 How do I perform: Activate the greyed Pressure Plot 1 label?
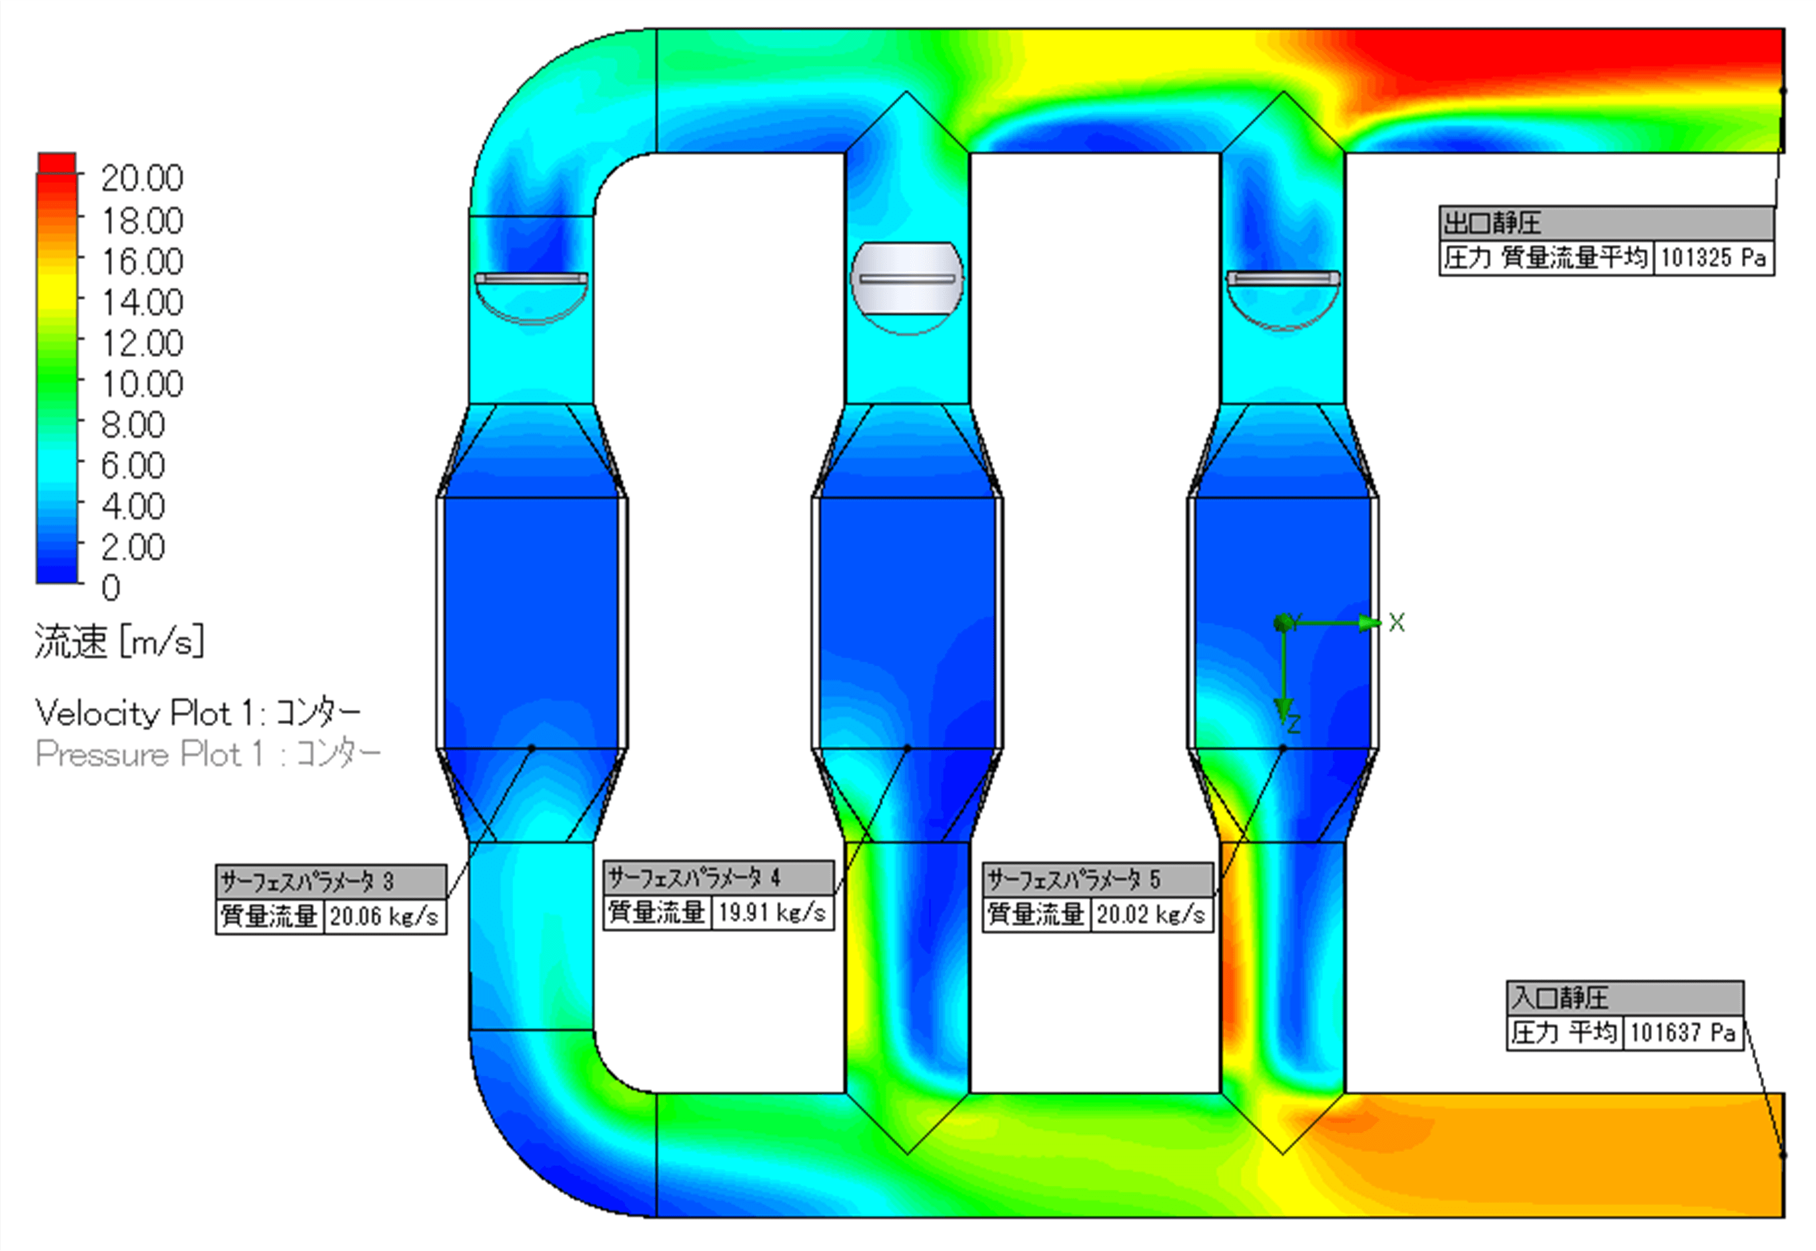pos(208,753)
